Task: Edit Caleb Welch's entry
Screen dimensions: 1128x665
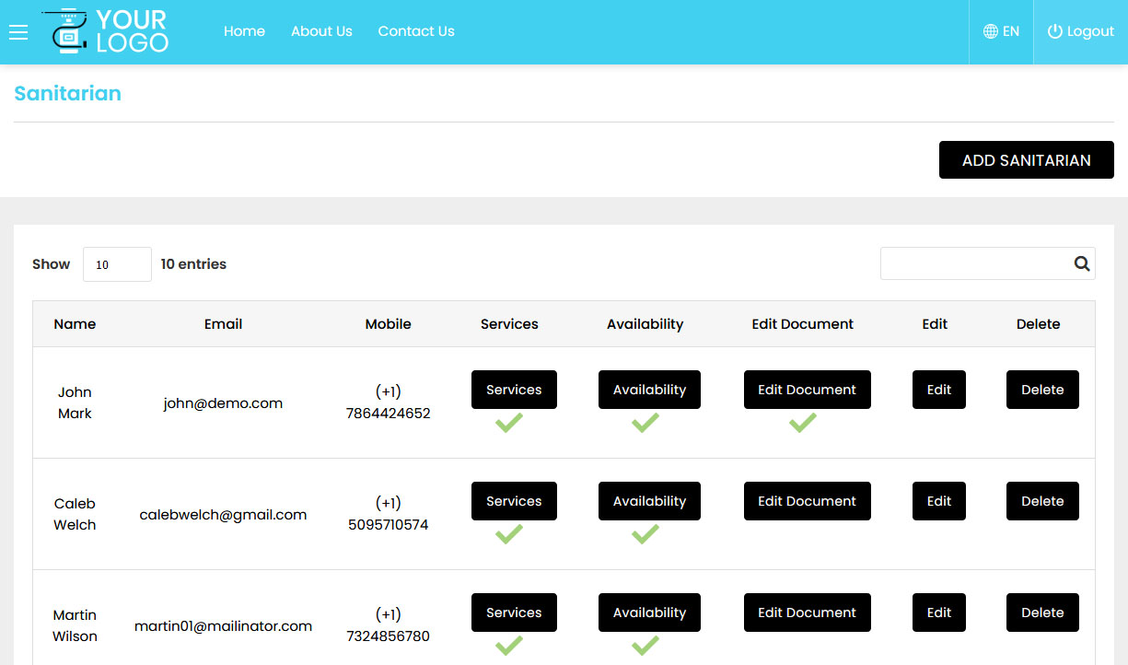Action: [938, 501]
